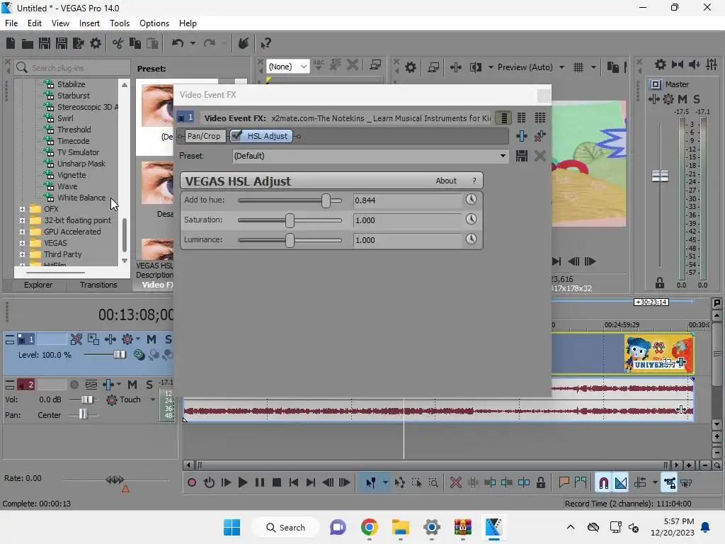This screenshot has width=725, height=544.
Task: Open the File menu
Action: click(x=11, y=23)
